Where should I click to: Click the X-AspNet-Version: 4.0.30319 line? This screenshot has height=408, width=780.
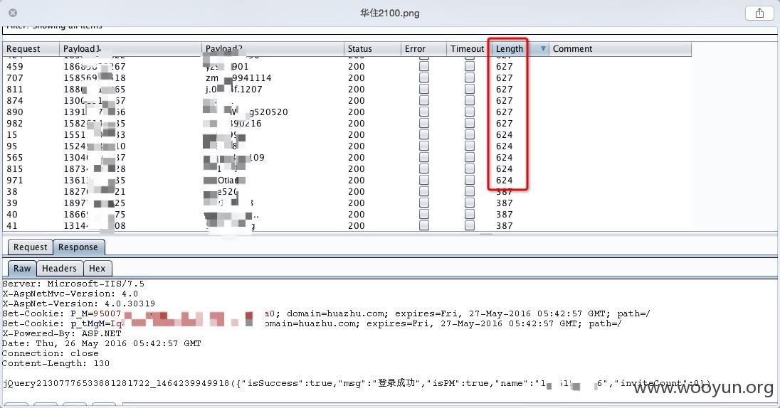(78, 304)
